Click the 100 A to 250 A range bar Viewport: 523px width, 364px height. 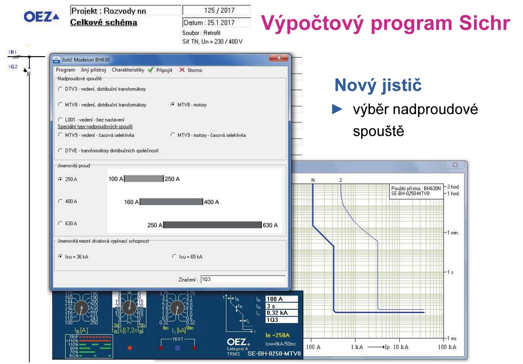(144, 179)
